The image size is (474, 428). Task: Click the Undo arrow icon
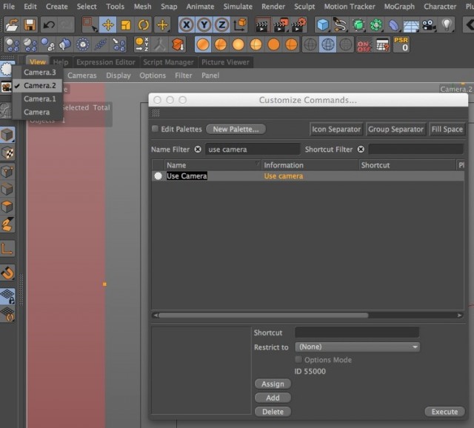49,24
